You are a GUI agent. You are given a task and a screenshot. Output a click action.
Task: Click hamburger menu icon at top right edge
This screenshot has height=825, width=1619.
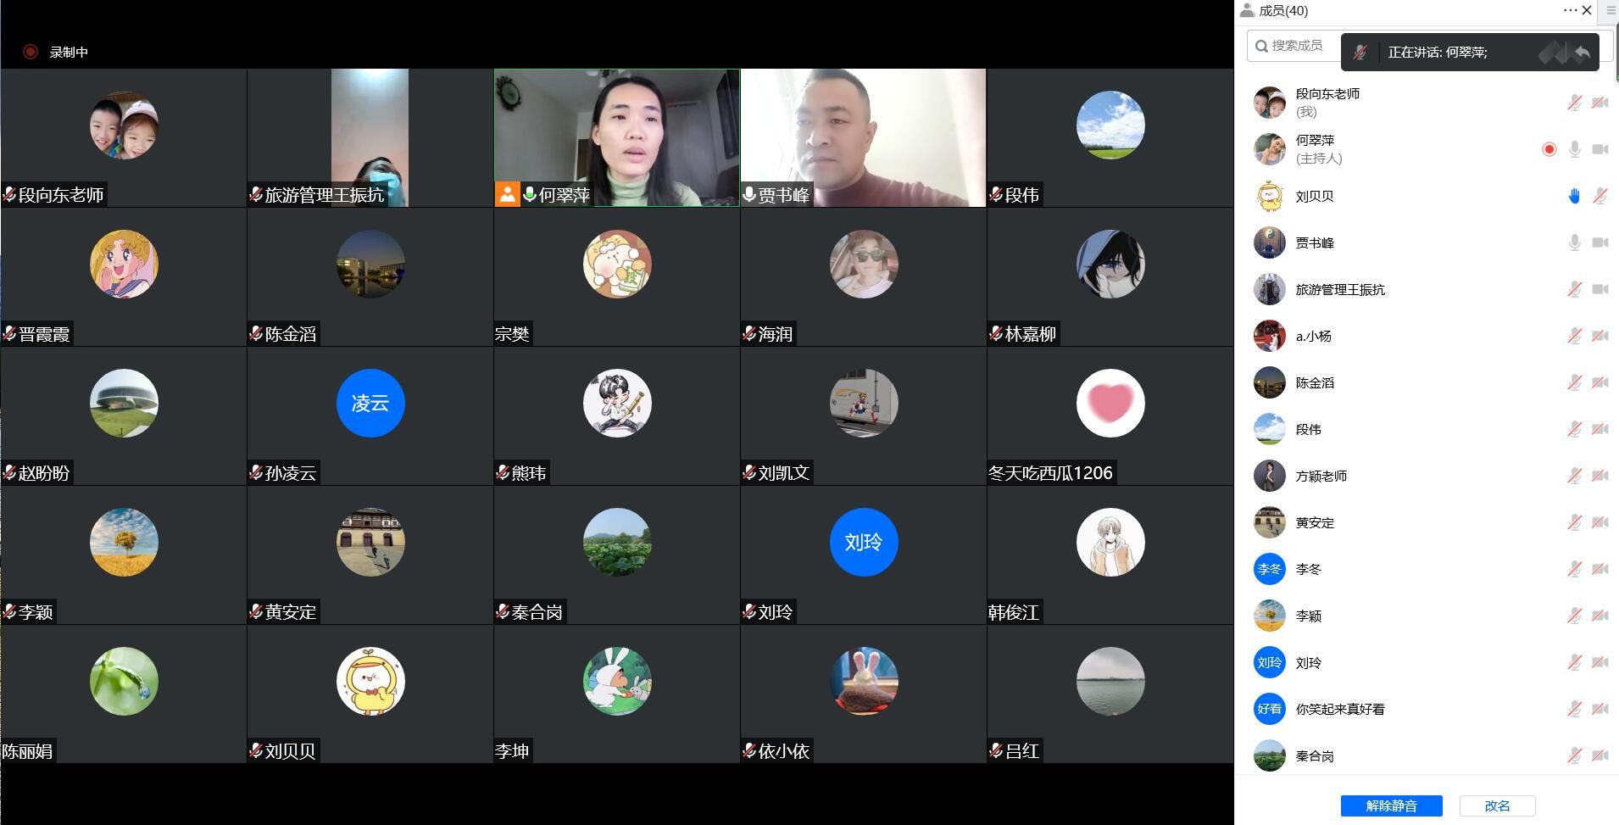coord(1611,10)
